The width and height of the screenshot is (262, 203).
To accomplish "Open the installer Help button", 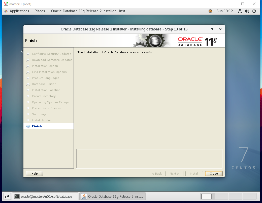I will pyautogui.click(x=35, y=174).
